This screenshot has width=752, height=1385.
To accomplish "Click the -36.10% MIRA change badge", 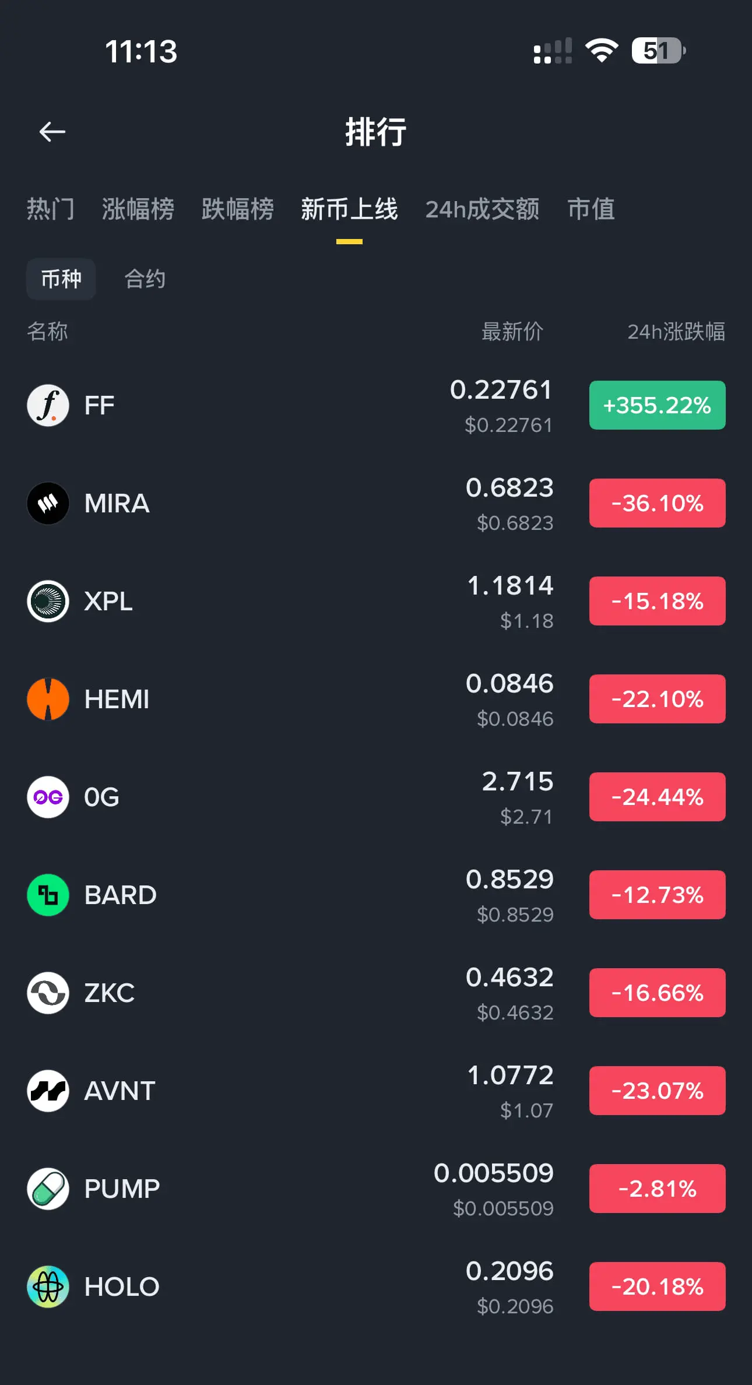I will pyautogui.click(x=658, y=503).
